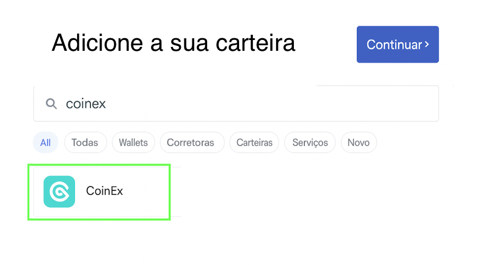Click the magnifying glass search icon

click(x=51, y=103)
